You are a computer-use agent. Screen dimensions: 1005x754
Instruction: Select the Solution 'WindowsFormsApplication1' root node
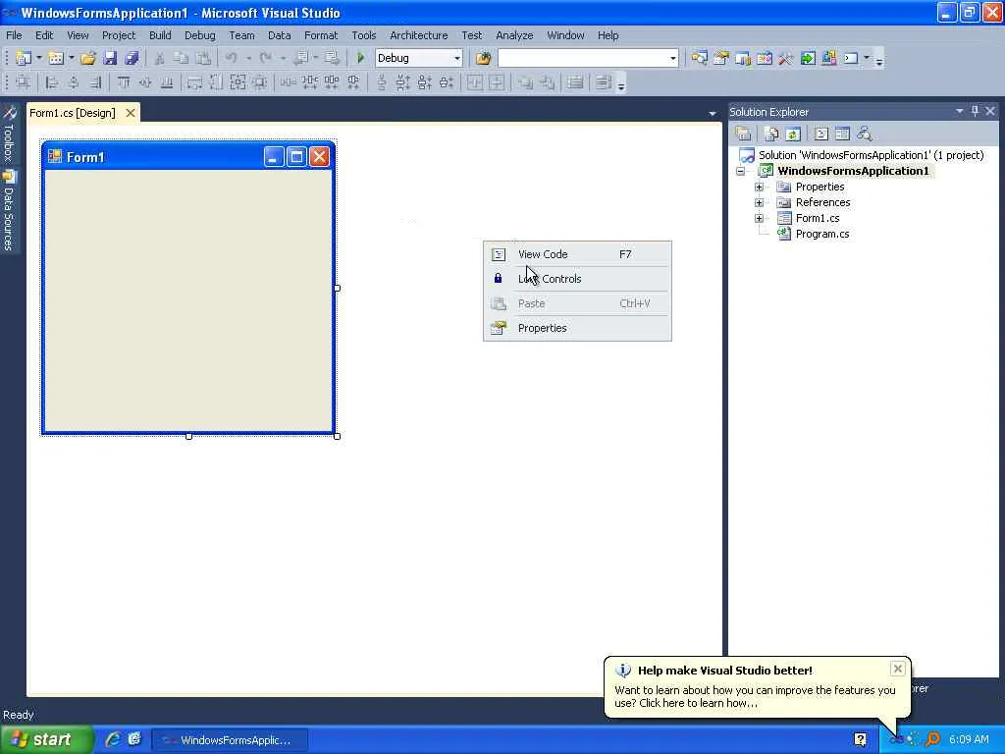click(871, 155)
